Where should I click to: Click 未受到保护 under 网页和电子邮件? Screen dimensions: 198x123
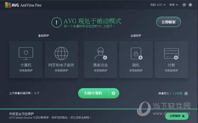pyautogui.click(x=61, y=70)
